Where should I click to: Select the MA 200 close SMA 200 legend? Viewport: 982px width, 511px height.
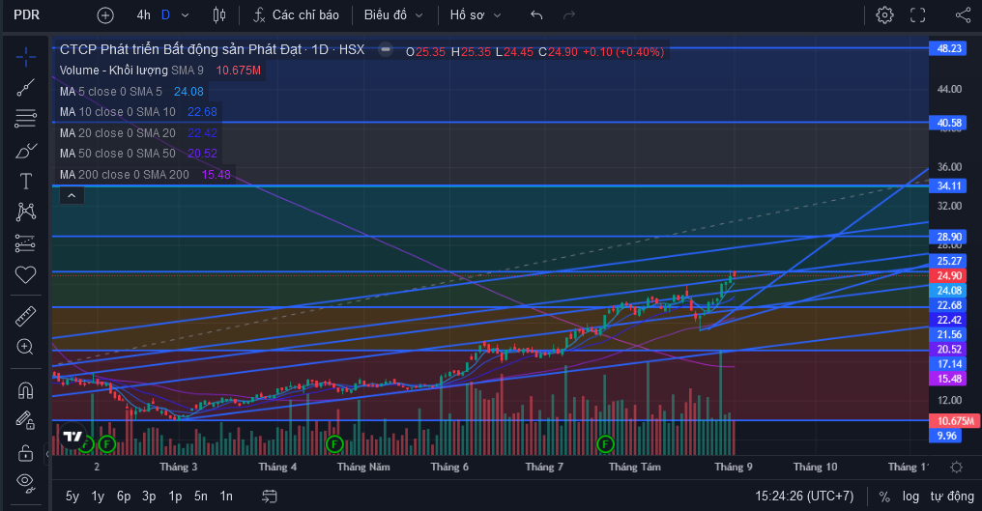pyautogui.click(x=145, y=175)
